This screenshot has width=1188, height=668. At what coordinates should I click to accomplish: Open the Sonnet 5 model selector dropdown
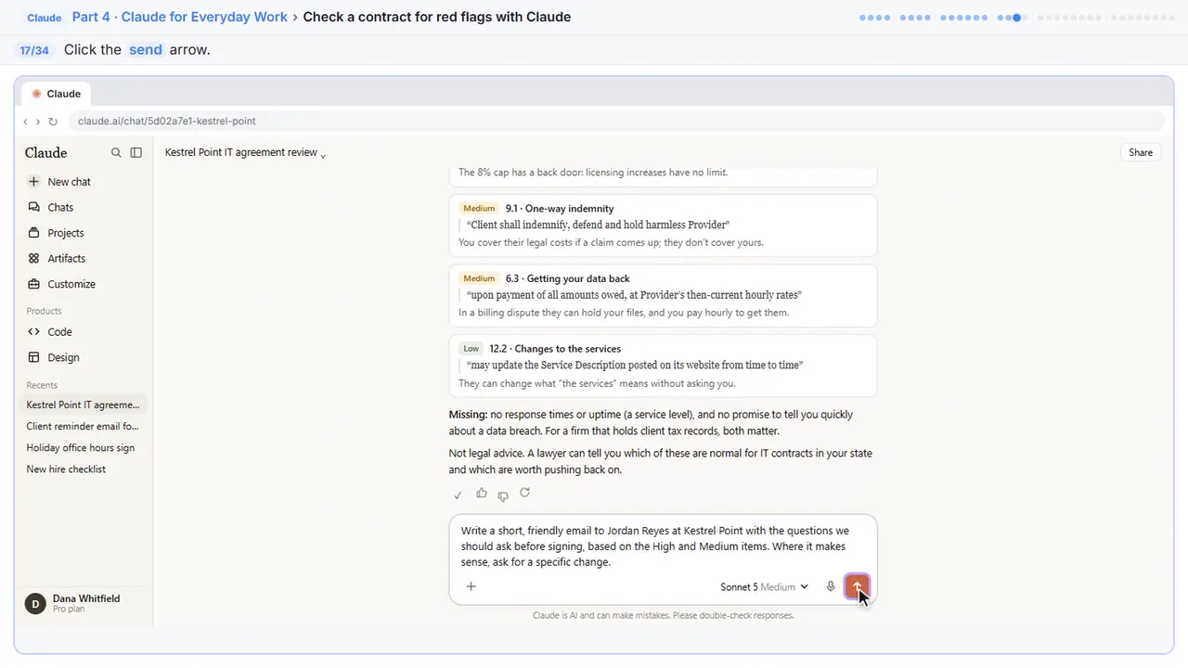(764, 586)
